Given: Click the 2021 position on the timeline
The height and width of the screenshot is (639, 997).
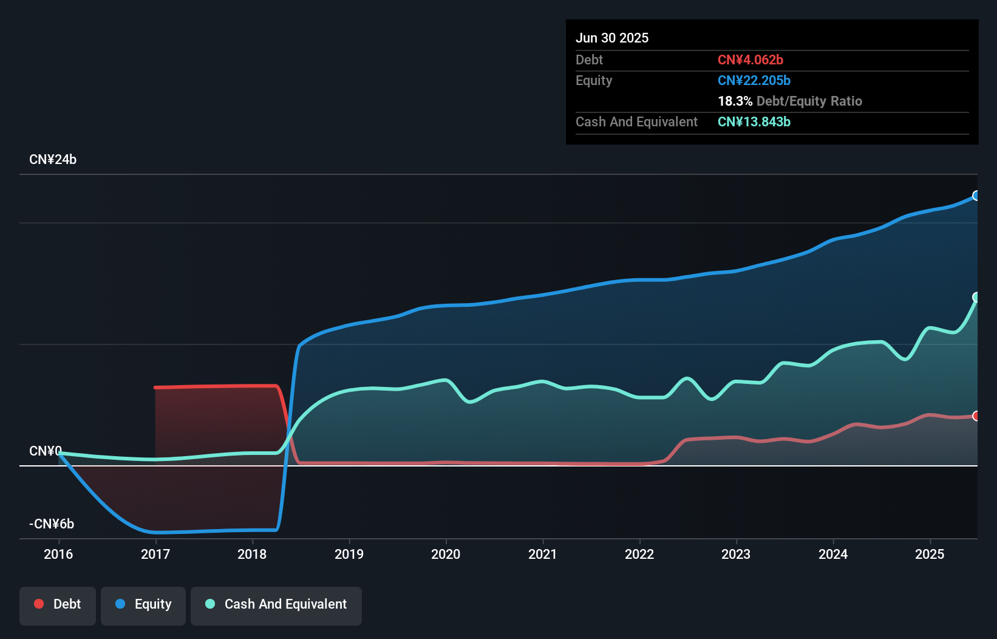Looking at the screenshot, I should pyautogui.click(x=543, y=554).
